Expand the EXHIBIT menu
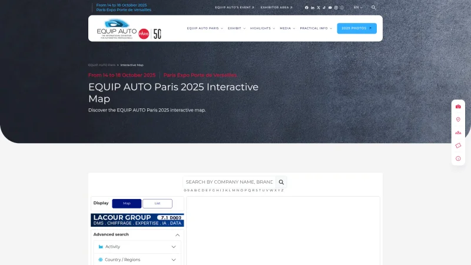This screenshot has height=265, width=471. pyautogui.click(x=237, y=28)
